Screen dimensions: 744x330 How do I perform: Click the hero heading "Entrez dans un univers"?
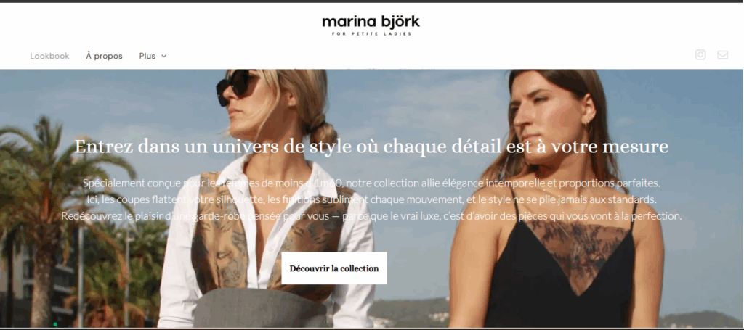pos(371,146)
